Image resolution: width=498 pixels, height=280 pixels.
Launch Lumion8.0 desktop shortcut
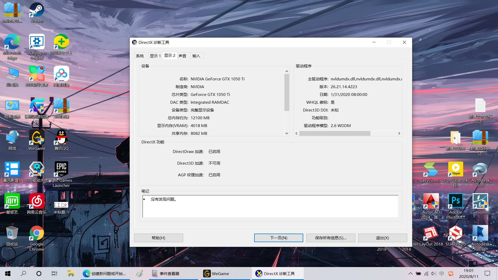click(x=480, y=204)
